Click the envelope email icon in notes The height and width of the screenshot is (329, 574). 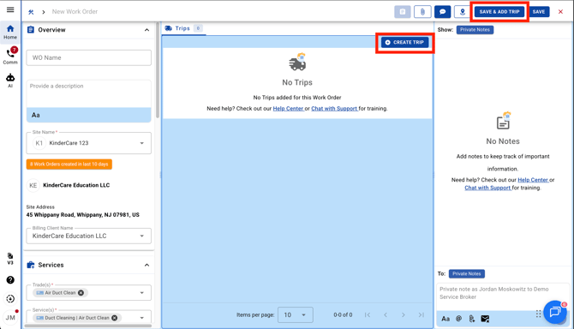point(485,319)
